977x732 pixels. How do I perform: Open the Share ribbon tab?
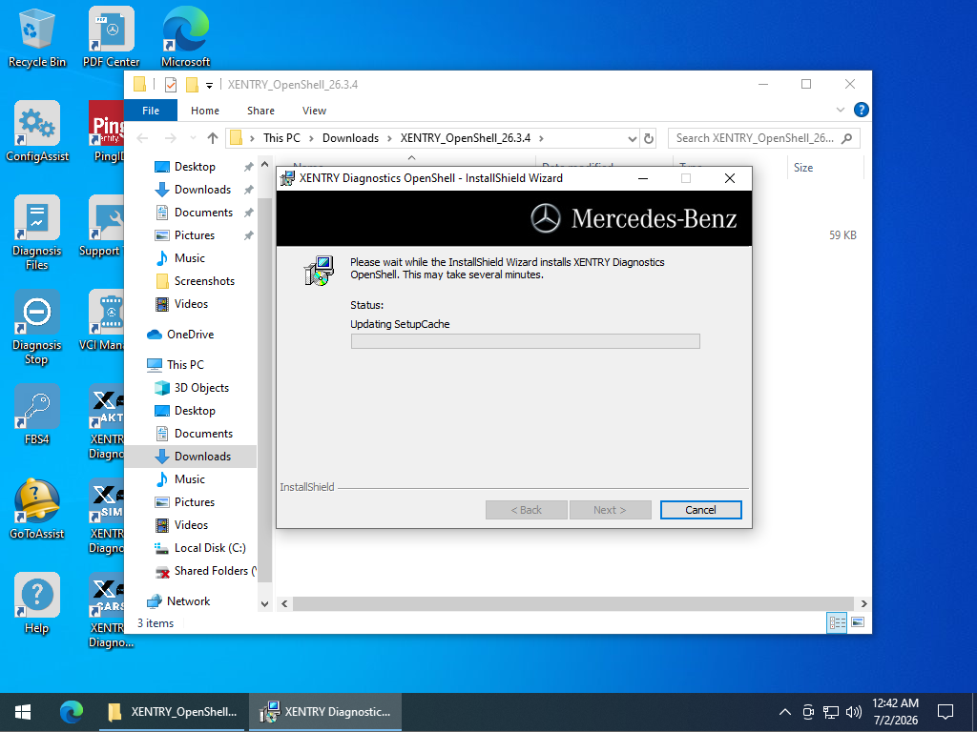point(260,111)
